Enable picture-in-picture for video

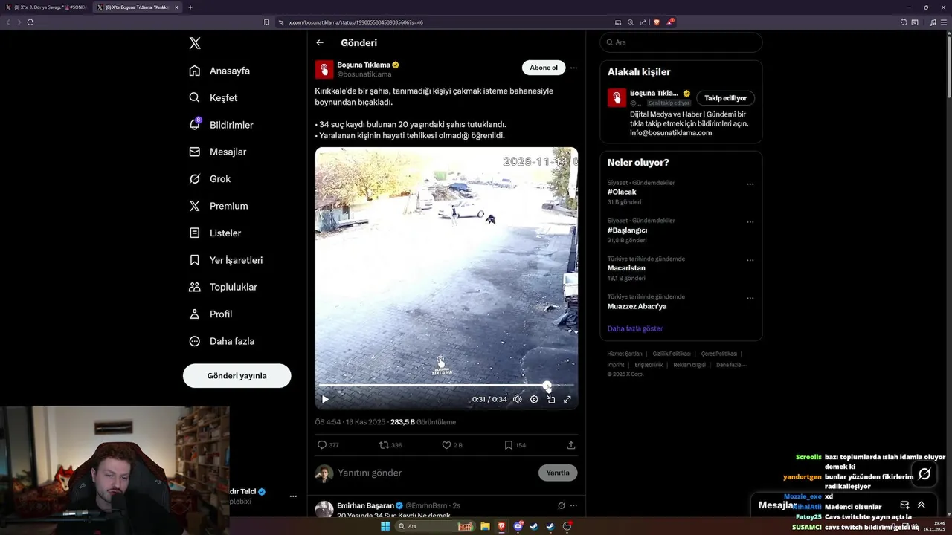click(x=551, y=399)
